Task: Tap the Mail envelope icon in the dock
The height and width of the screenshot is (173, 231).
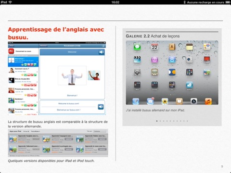Action: 150,101
